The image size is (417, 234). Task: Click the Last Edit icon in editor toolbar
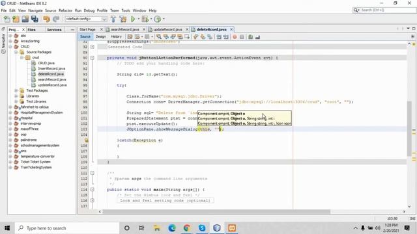130,37
